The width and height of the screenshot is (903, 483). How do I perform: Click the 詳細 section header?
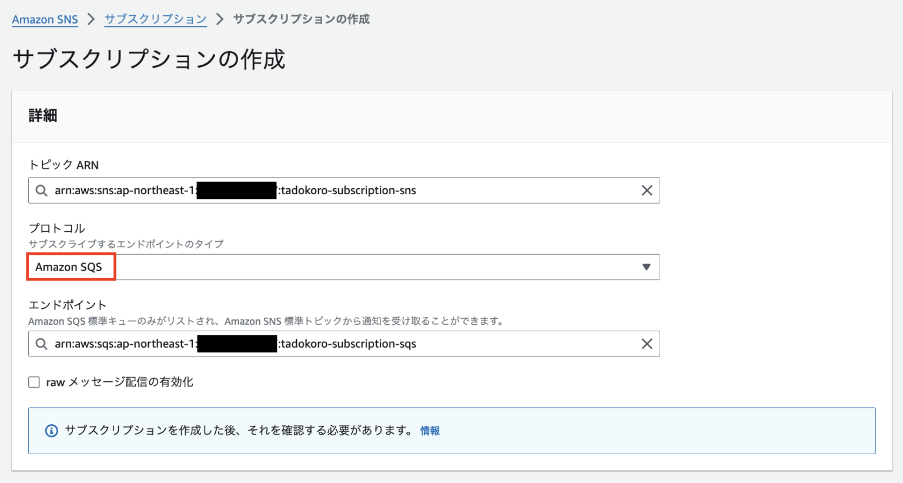(43, 115)
